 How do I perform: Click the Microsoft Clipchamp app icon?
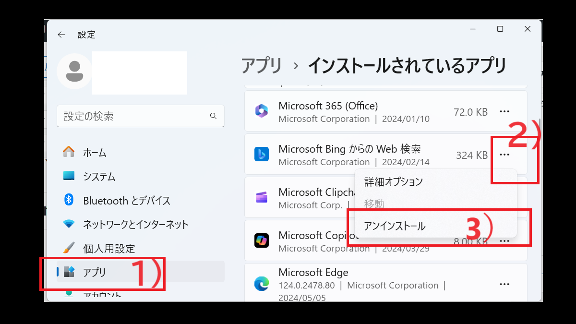coord(262,197)
